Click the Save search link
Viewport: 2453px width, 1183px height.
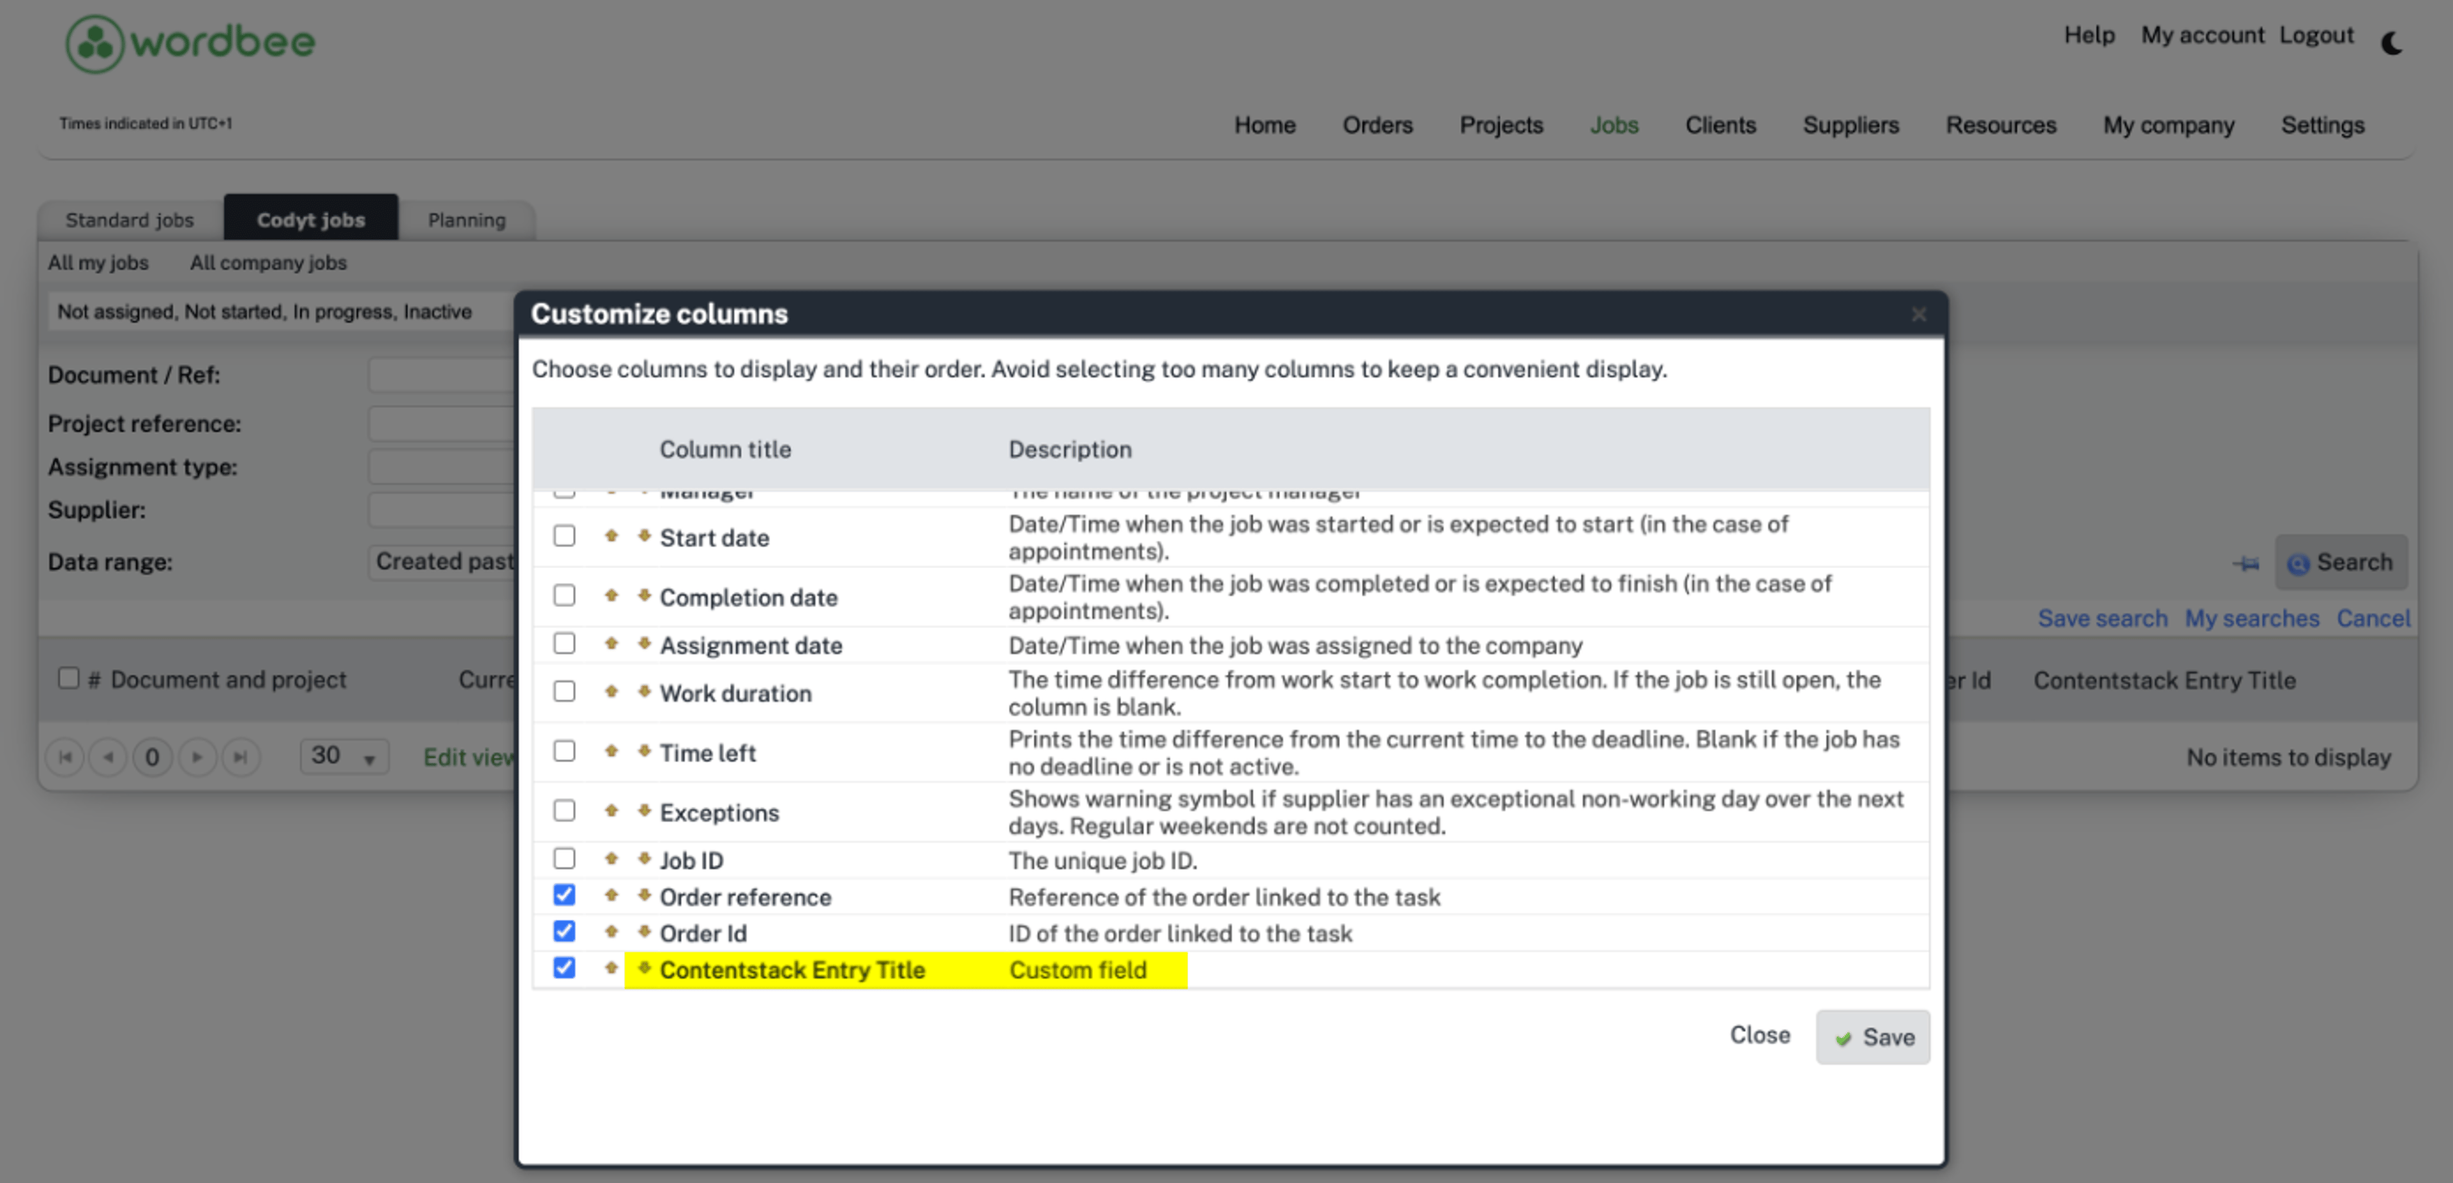[x=2102, y=619]
